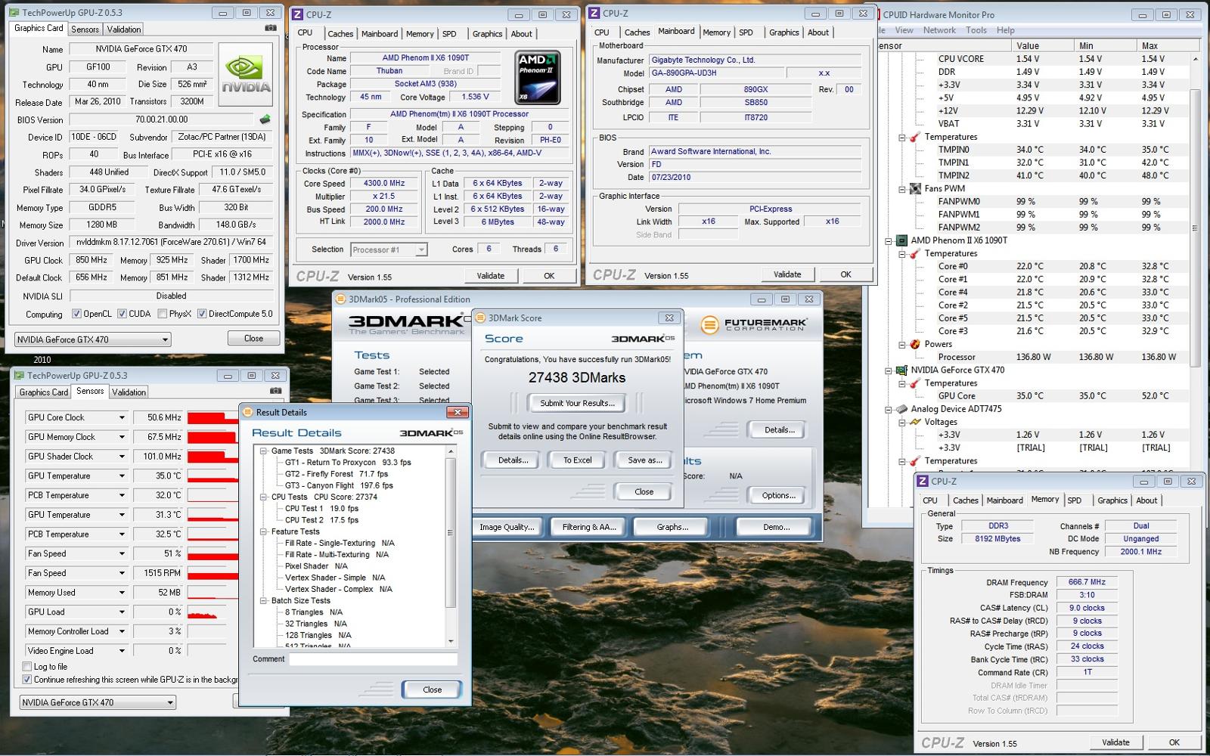The height and width of the screenshot is (756, 1210).
Task: Click the title bar icon of GPU-Z Sensors window
Action: coord(20,375)
